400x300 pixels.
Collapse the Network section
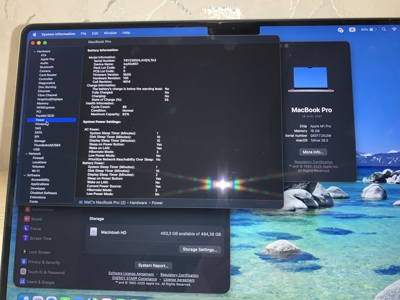tap(27, 154)
